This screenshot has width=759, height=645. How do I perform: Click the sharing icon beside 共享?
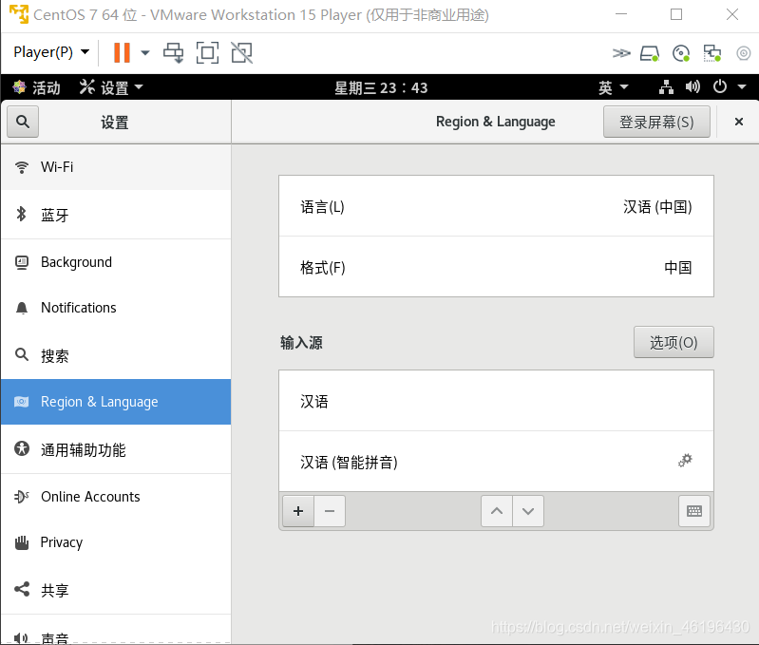pos(21,589)
